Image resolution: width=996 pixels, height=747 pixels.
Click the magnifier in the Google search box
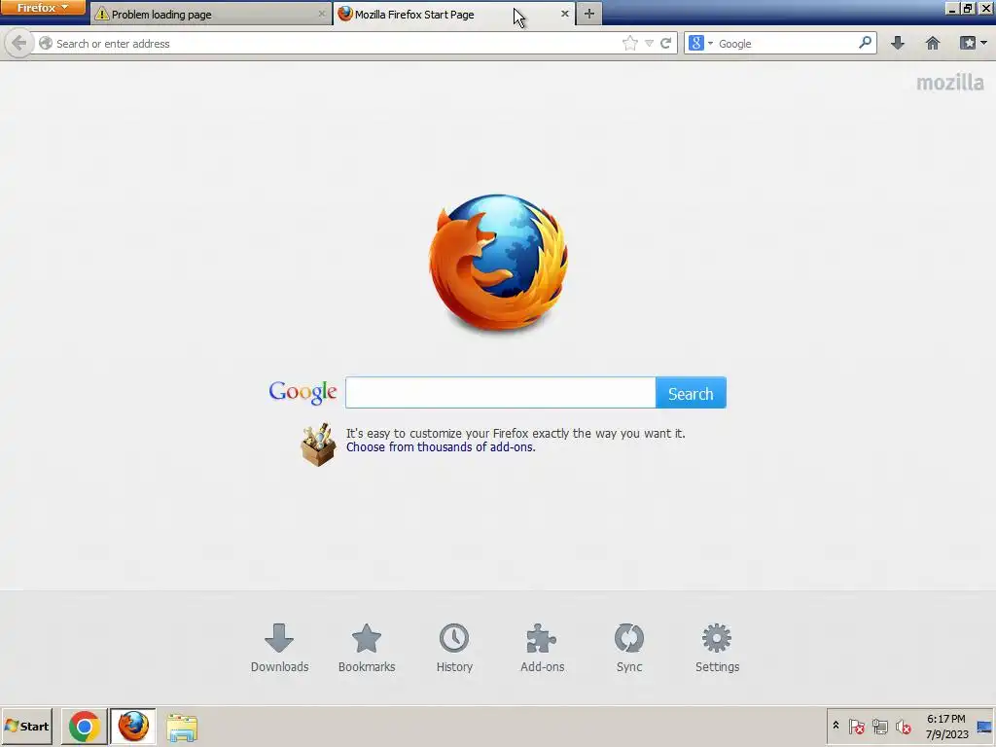point(865,43)
